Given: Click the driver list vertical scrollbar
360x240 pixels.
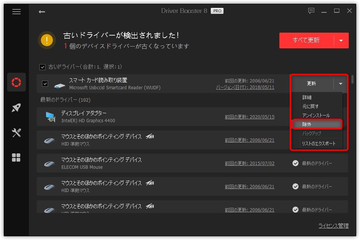Looking at the screenshot, I should coord(352,79).
